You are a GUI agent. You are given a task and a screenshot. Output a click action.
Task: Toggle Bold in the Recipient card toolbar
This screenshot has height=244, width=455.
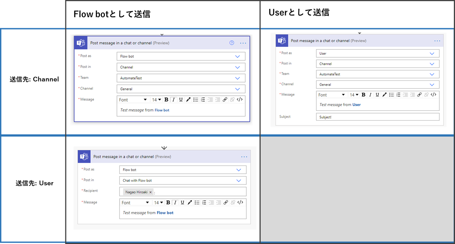click(168, 202)
